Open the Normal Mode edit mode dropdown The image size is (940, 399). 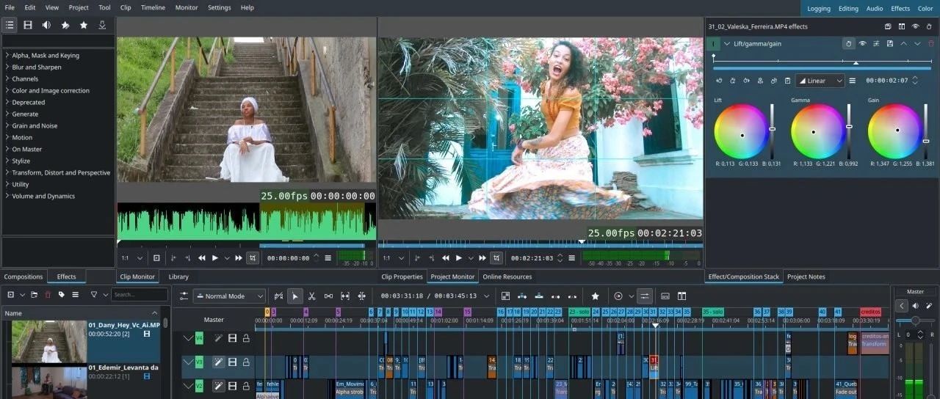click(x=229, y=296)
